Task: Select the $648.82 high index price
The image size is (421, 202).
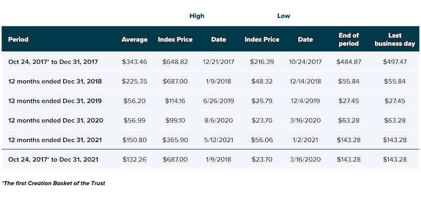Action: pos(175,62)
